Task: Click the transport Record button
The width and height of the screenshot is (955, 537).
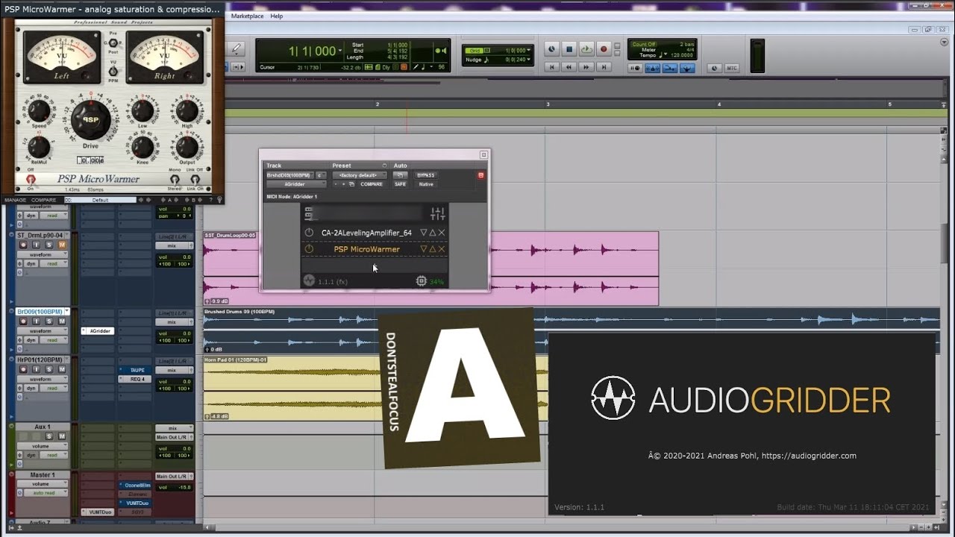Action: point(604,49)
